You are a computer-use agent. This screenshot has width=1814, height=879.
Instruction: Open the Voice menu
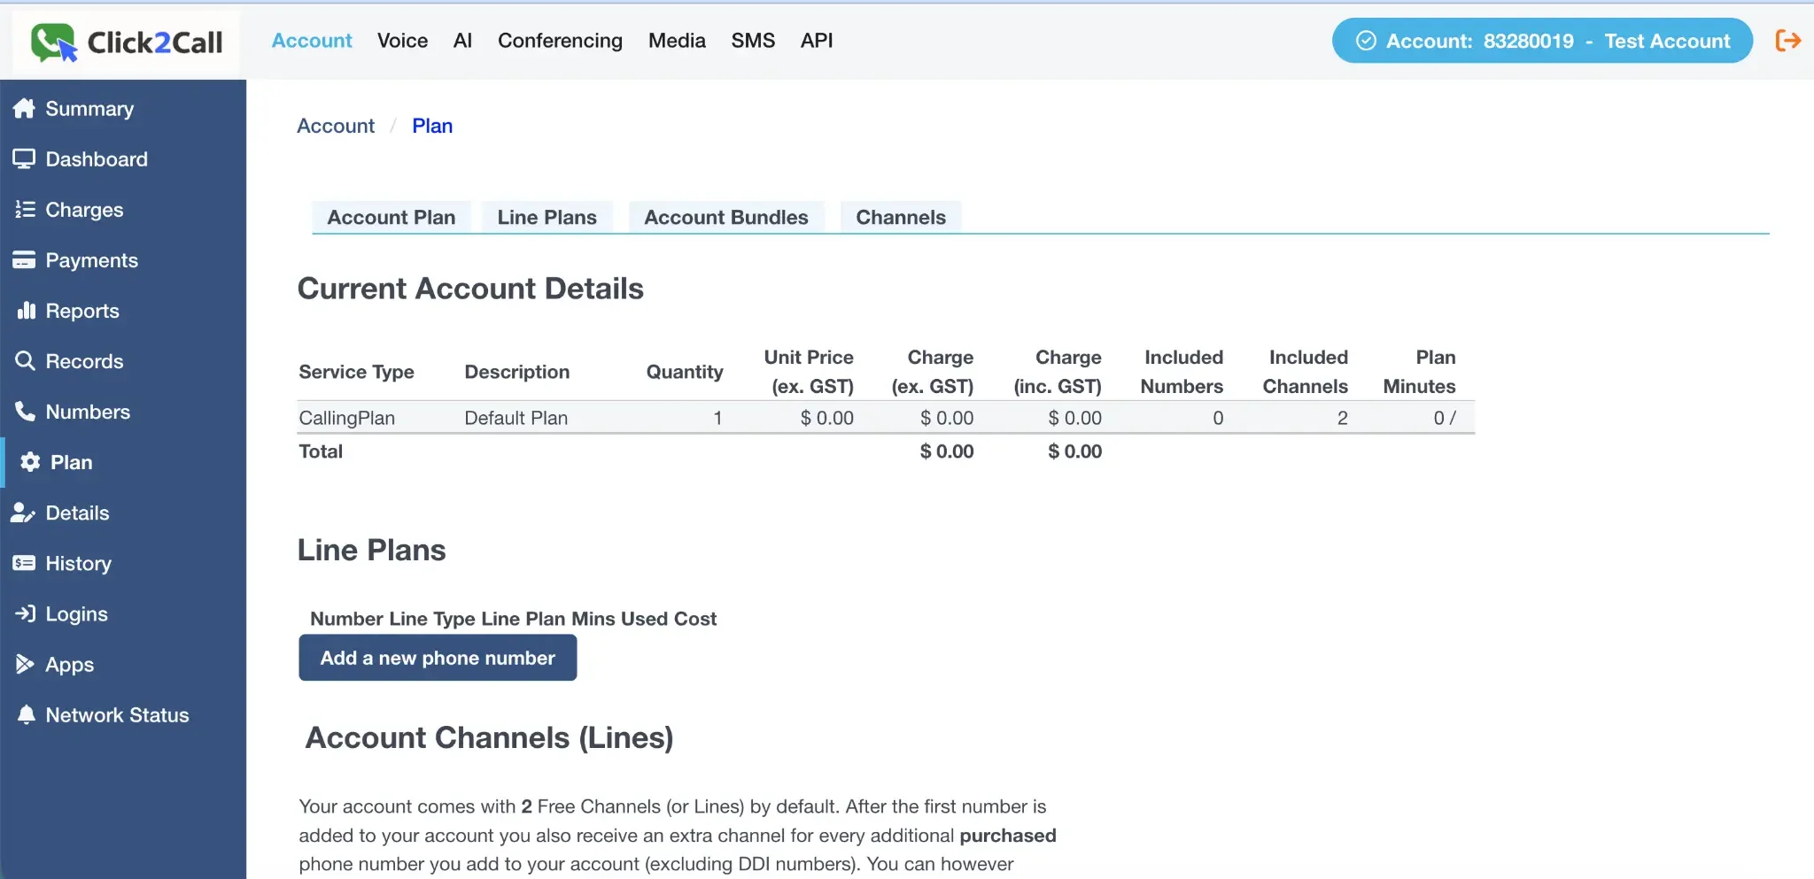402,40
